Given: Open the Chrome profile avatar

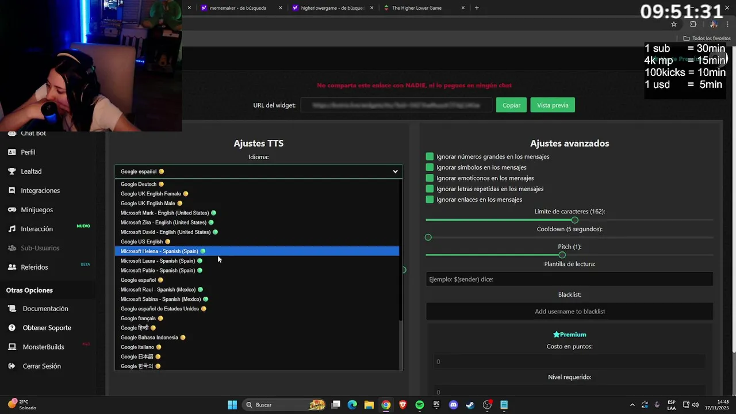Looking at the screenshot, I should click(x=713, y=24).
